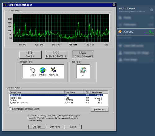Select the 11111 Notes button
Viewport: 155px width, 136px height.
coord(30,55)
